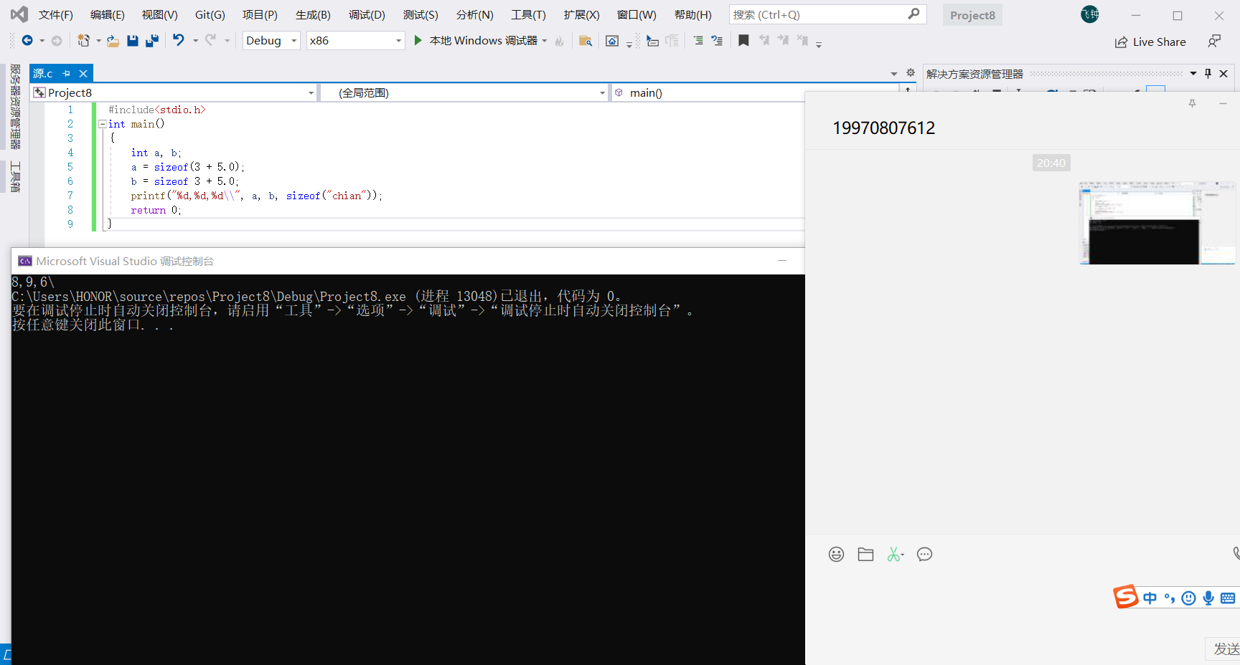Screen dimensions: 1240x665
Task: Open chat history bubble icon
Action: (x=924, y=554)
